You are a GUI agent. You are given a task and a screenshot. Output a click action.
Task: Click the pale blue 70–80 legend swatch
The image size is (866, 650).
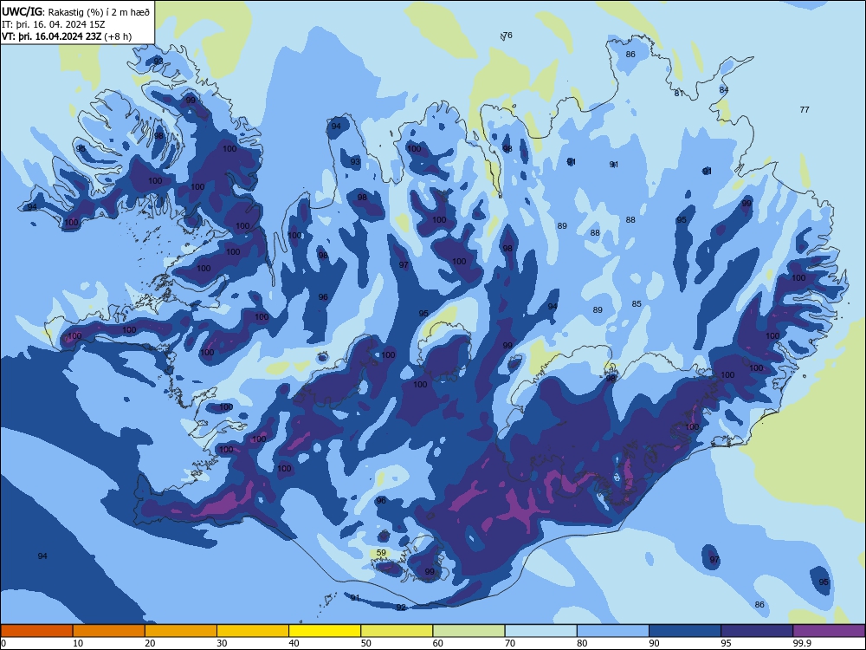541,631
